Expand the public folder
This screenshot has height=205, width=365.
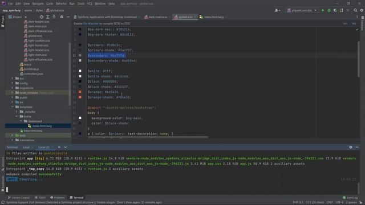pyautogui.click(x=13, y=97)
